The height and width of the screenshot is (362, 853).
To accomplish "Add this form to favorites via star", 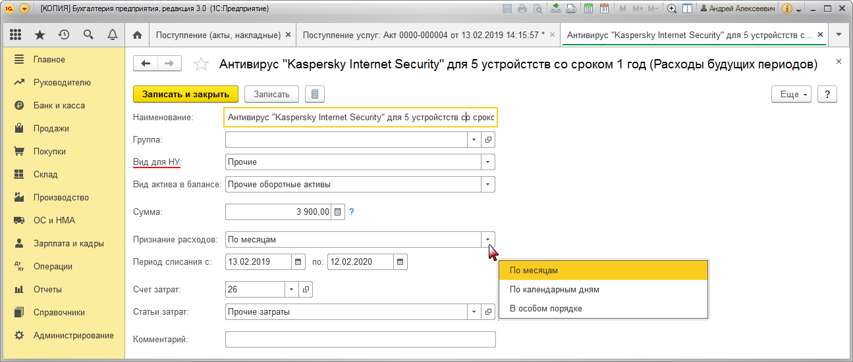I will pos(201,64).
